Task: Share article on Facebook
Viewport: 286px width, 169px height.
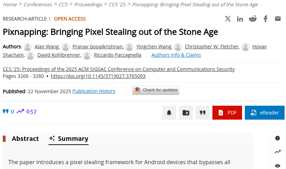Action: pos(265,19)
